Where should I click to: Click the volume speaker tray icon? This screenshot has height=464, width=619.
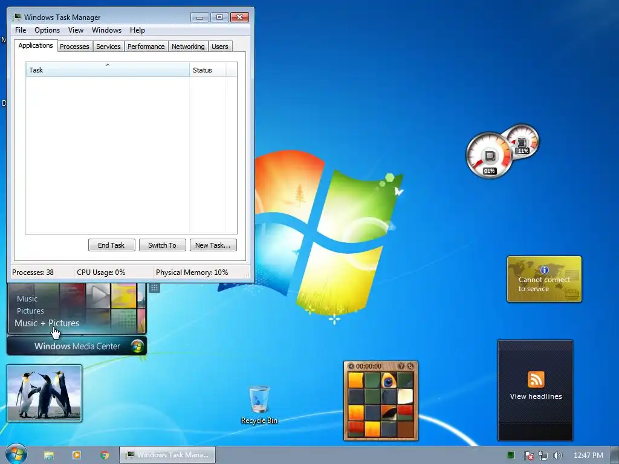[x=558, y=456]
